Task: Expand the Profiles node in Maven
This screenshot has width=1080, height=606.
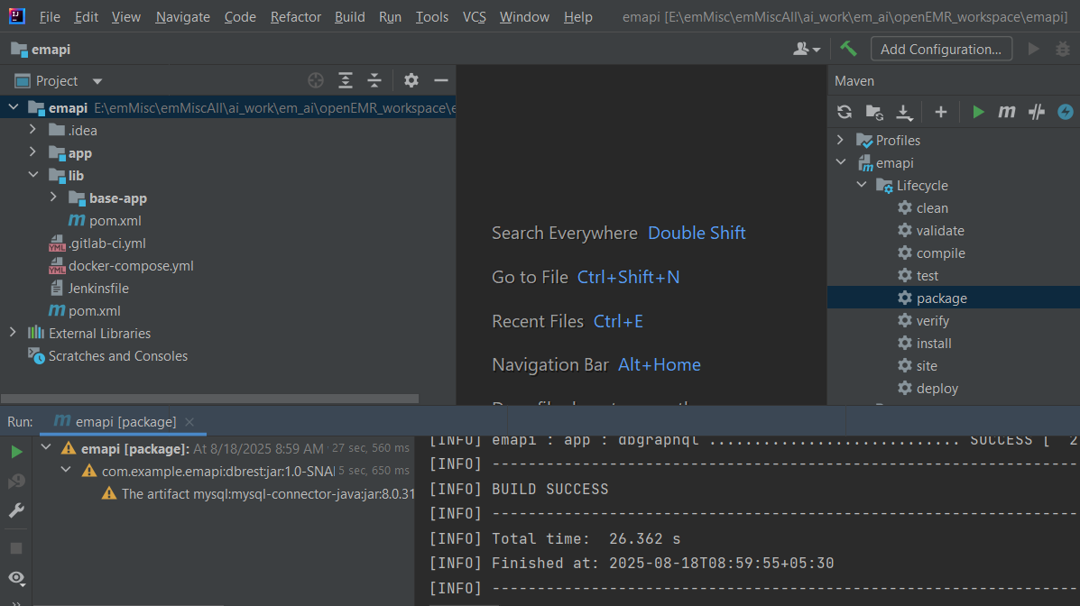Action: click(x=840, y=140)
